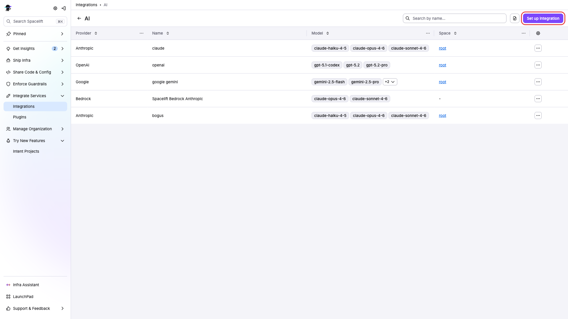The image size is (568, 319).
Task: Click the Get Insights badge showing 2
Action: [x=54, y=48]
